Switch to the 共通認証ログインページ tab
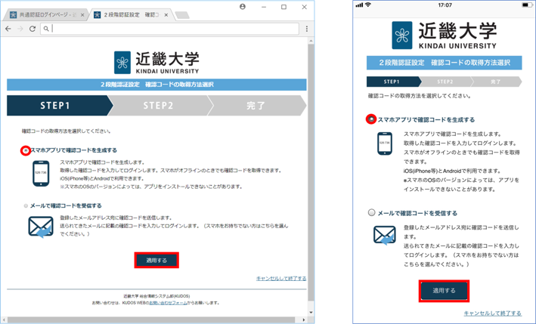 (45, 14)
